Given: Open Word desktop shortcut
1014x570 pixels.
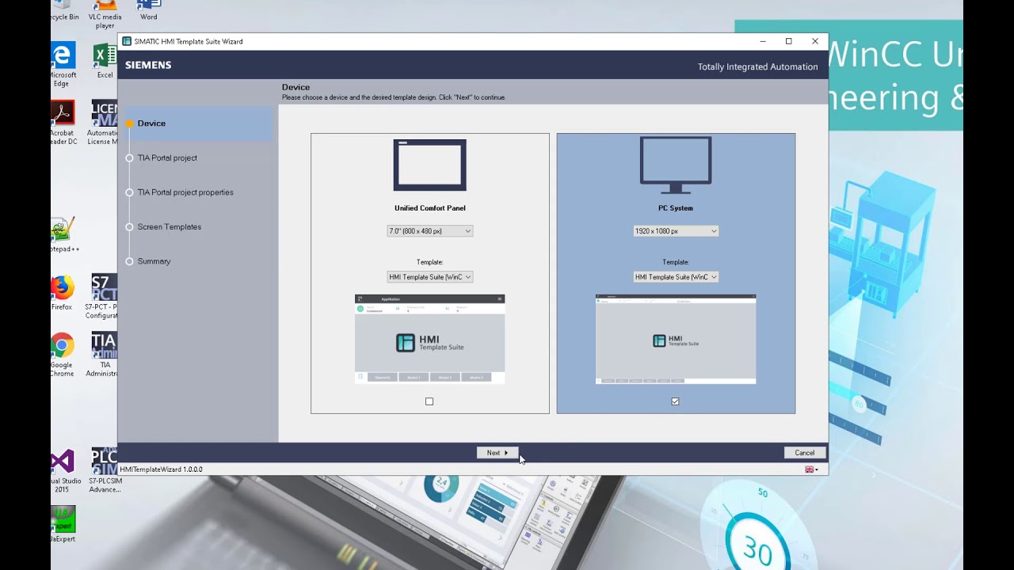Looking at the screenshot, I should pos(148,10).
